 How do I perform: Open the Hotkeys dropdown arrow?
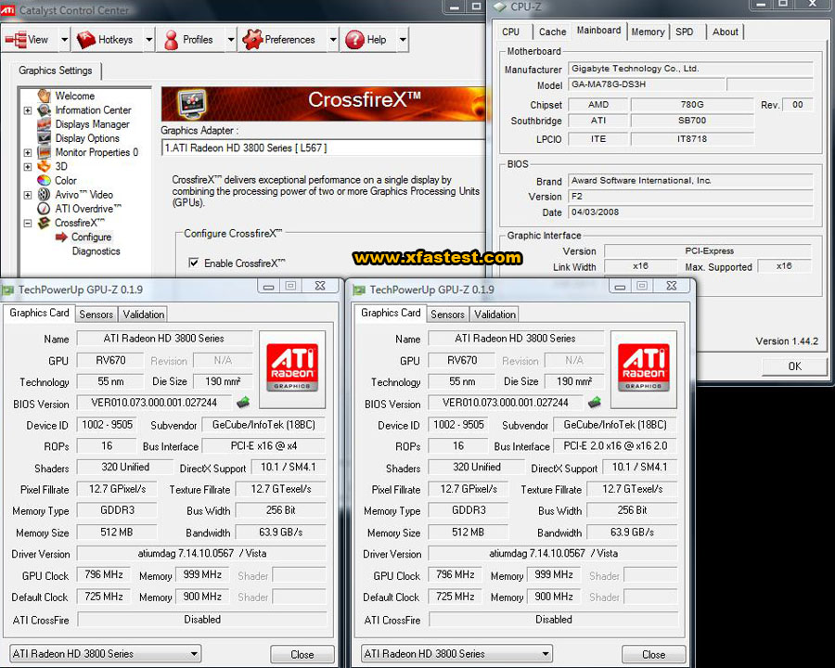pos(149,40)
